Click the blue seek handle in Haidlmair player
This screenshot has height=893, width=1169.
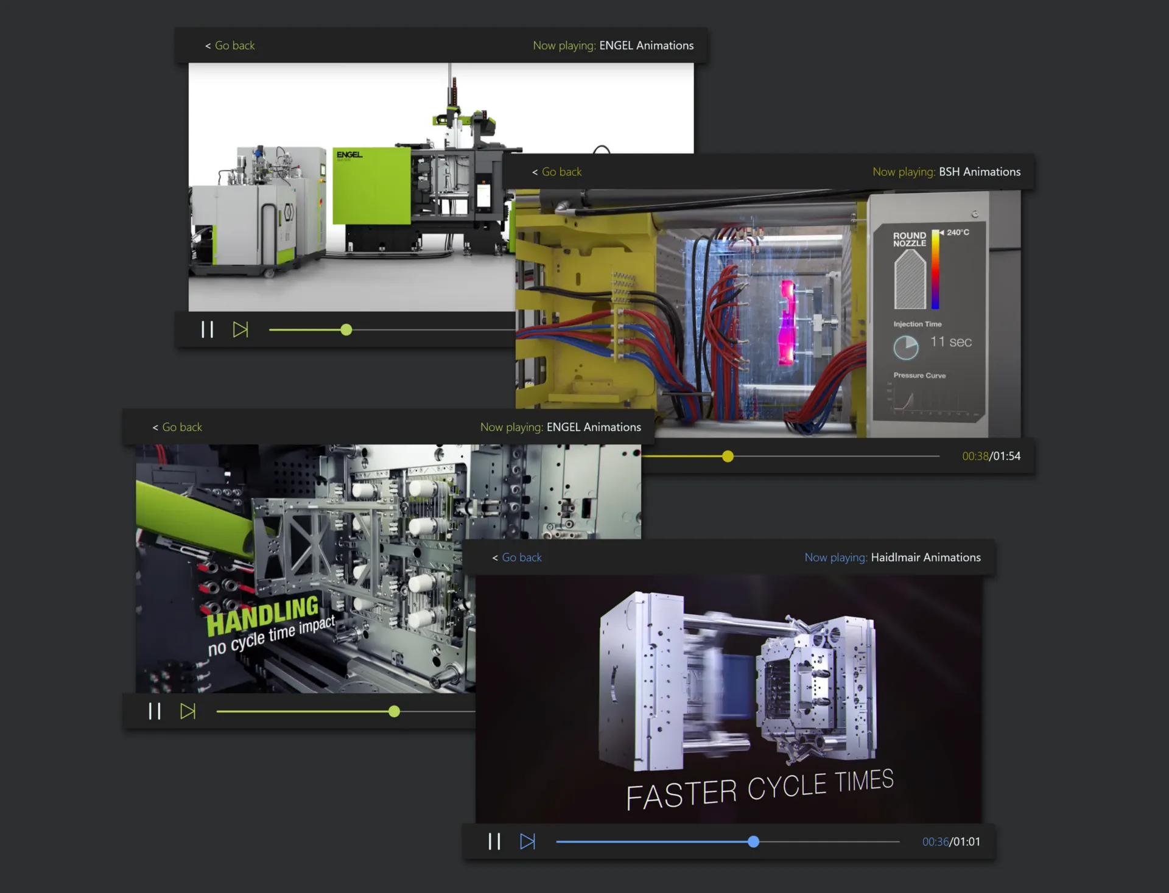click(753, 842)
